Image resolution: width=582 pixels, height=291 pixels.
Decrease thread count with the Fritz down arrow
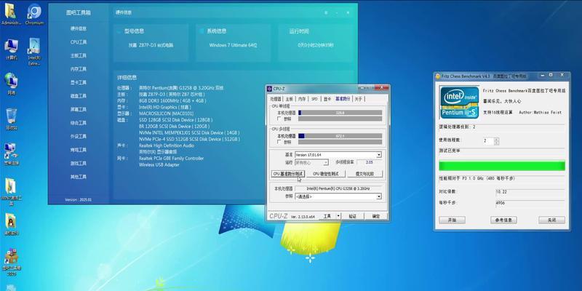tap(497, 143)
